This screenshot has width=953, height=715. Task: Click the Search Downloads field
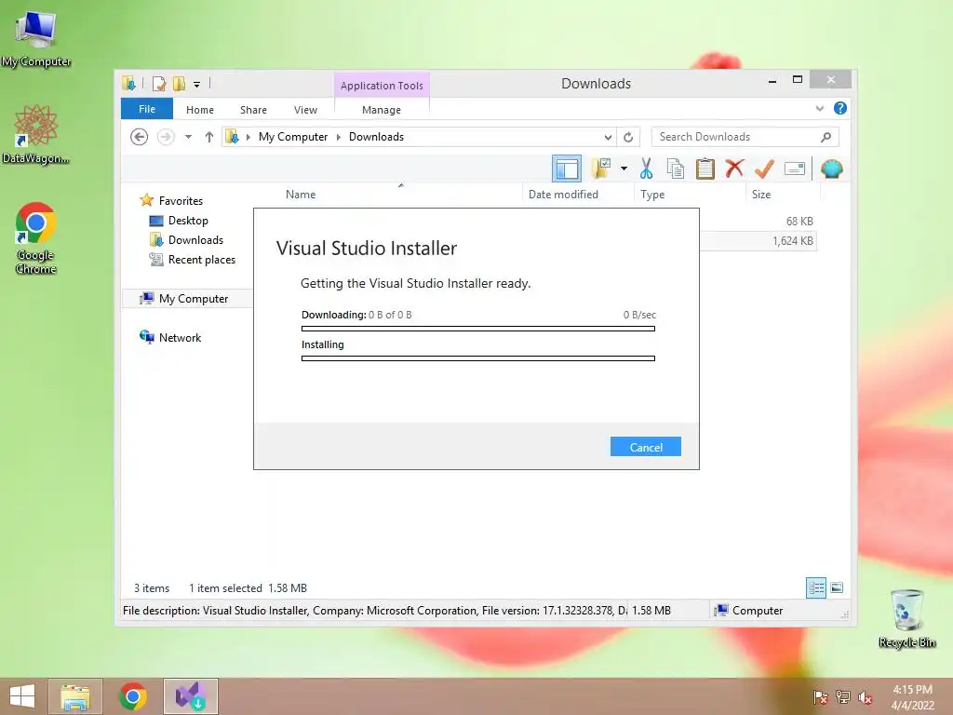tap(735, 137)
